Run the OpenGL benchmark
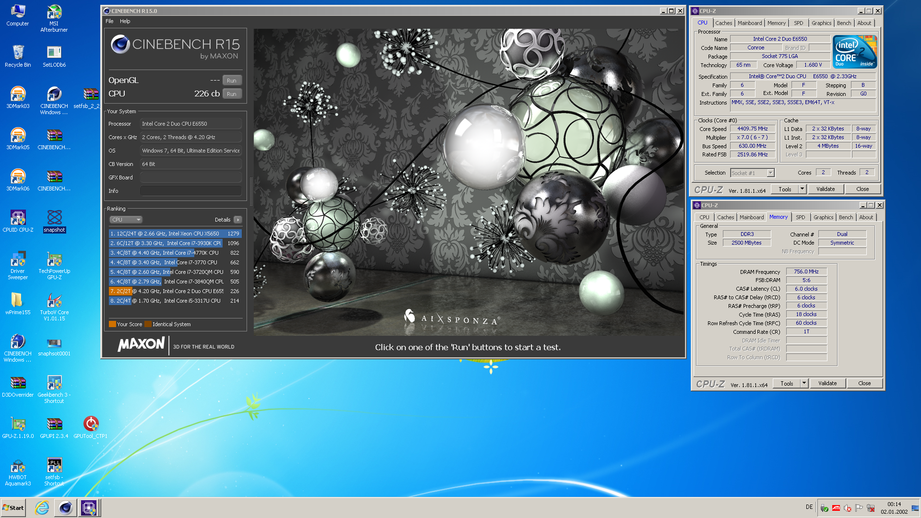 232,81
